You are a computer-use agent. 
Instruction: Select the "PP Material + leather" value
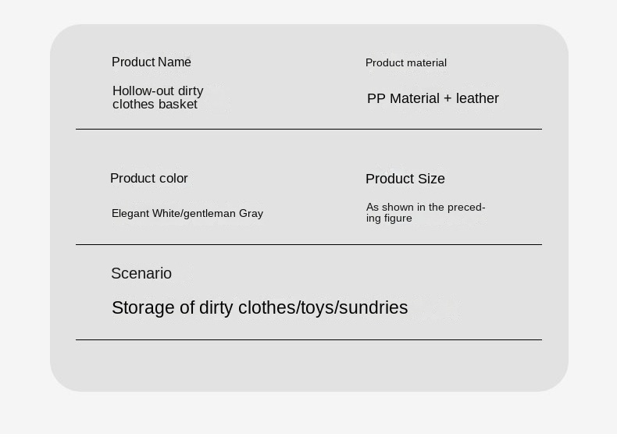(x=433, y=98)
